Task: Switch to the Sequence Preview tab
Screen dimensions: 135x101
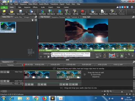Action: click(x=58, y=17)
